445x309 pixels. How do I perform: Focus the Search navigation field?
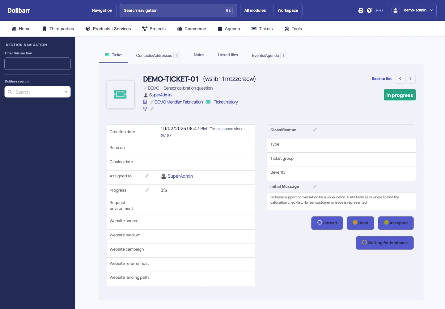pyautogui.click(x=178, y=11)
